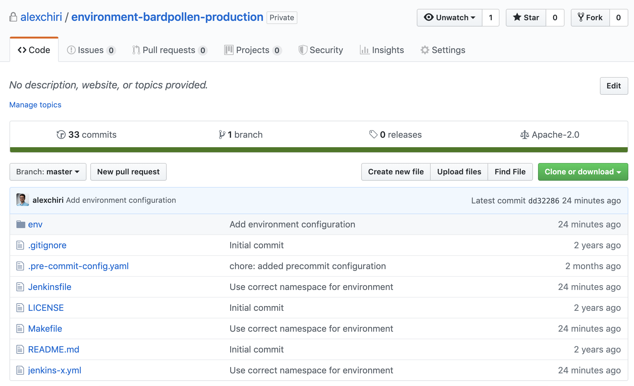Switch to the Issues tab
This screenshot has width=634, height=386.
(x=90, y=50)
